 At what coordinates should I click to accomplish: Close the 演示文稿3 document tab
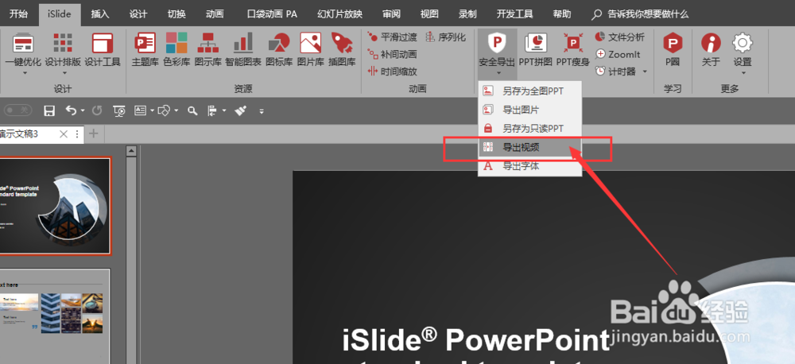click(64, 134)
